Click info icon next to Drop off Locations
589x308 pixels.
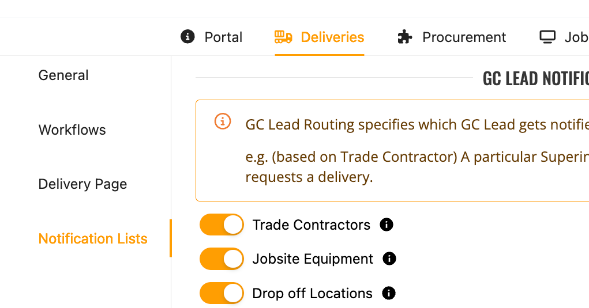[389, 294]
